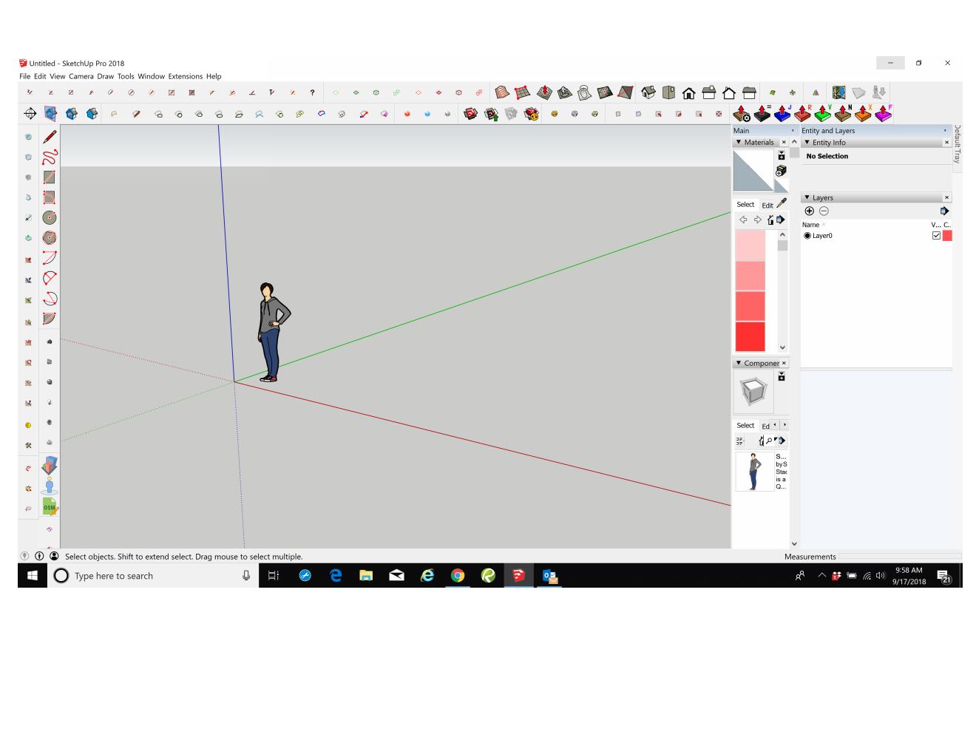This screenshot has height=754, width=976.
Task: Open Google Chrome from the taskbar
Action: (458, 576)
